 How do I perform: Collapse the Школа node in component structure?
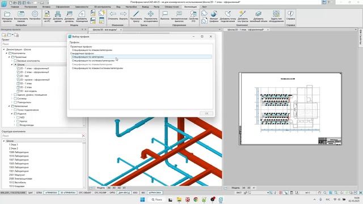(x=4, y=141)
